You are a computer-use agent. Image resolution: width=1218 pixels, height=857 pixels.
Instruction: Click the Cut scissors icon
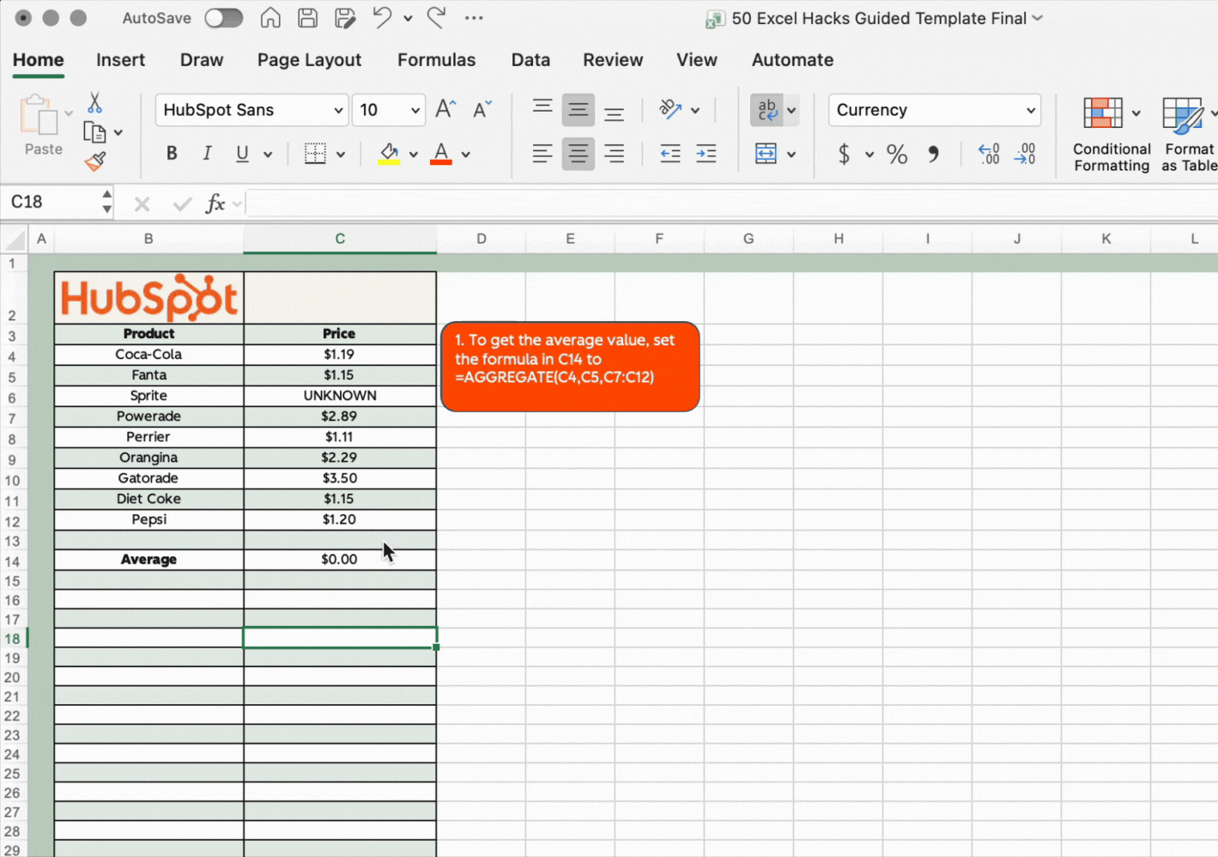(x=94, y=103)
